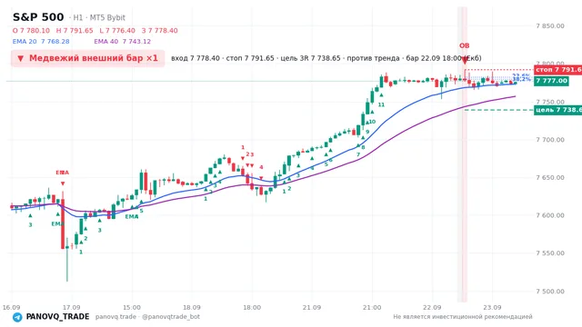Click the panovq.trade · @panovqtrade_bot text
This screenshot has height=327, width=582.
(x=147, y=317)
